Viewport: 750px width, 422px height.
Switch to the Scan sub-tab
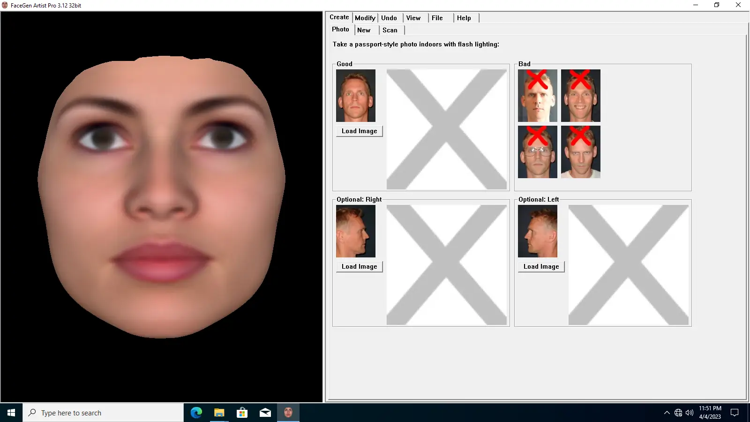(x=390, y=30)
